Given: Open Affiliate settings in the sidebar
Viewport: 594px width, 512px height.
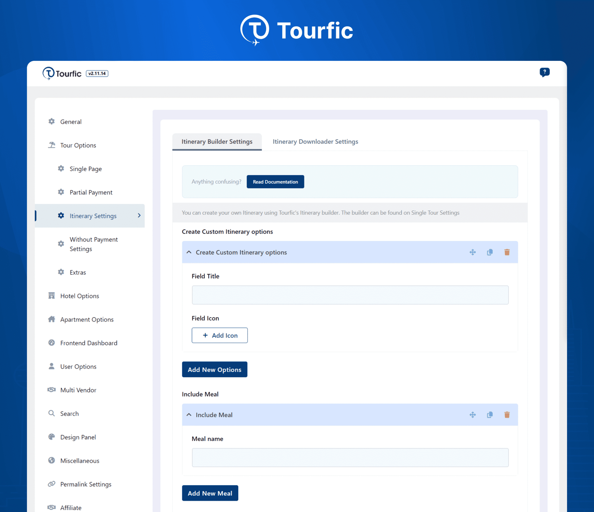Looking at the screenshot, I should 71,508.
